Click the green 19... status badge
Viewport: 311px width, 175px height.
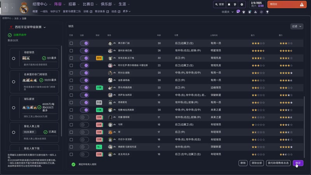99,147
